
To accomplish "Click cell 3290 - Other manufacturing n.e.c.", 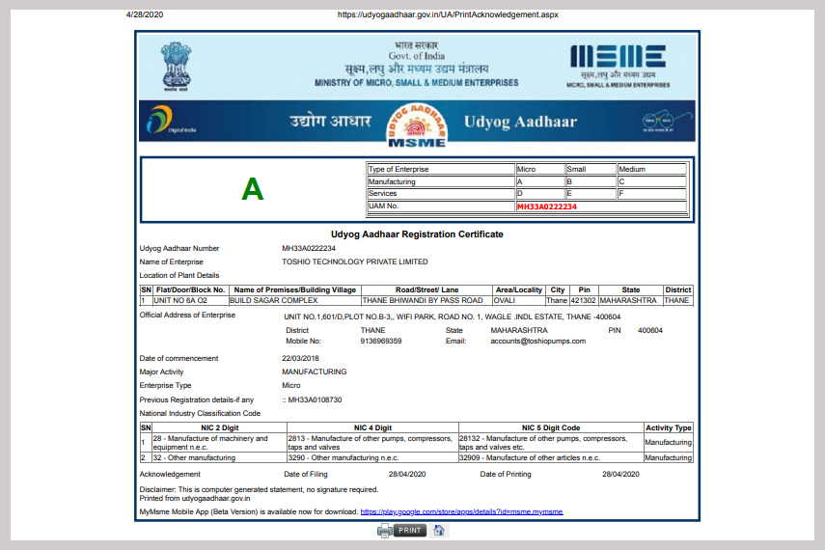I will click(372, 458).
